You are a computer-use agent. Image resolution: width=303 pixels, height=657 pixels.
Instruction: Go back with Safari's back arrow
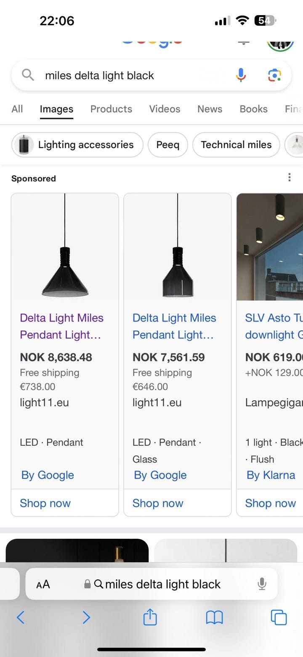20,617
